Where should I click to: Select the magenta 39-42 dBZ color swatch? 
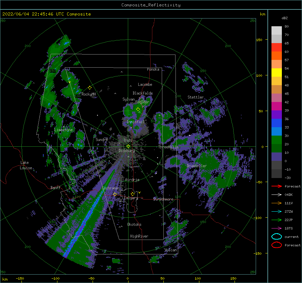coord(276,106)
